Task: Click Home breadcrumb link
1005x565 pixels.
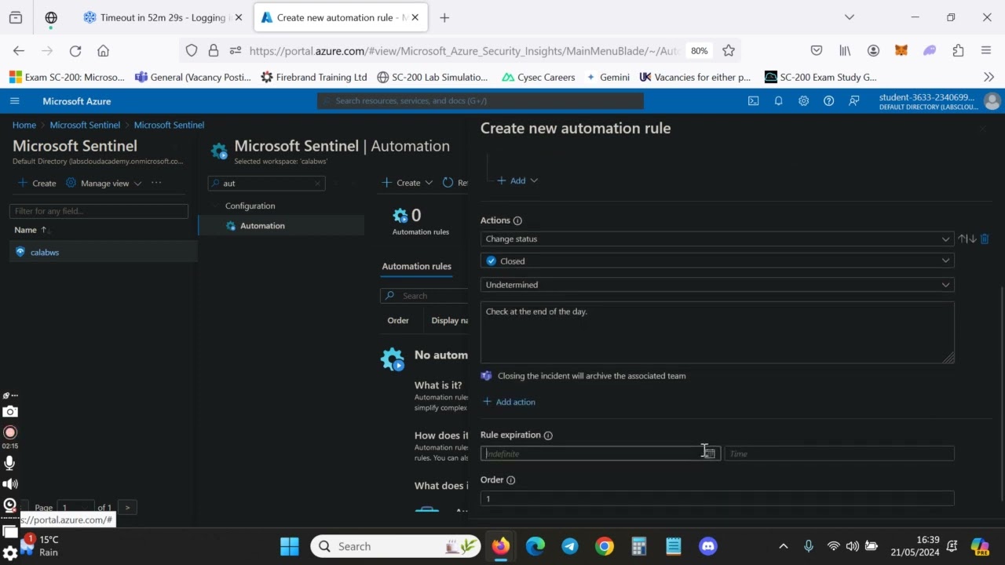Action: click(x=24, y=125)
